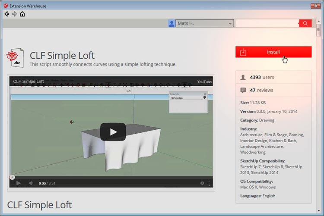This screenshot has height=216, width=324.
Task: Click the script description text under the title
Action: tap(103, 64)
